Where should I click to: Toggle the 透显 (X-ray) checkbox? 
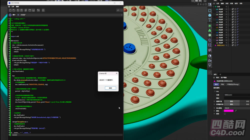(x=224, y=114)
